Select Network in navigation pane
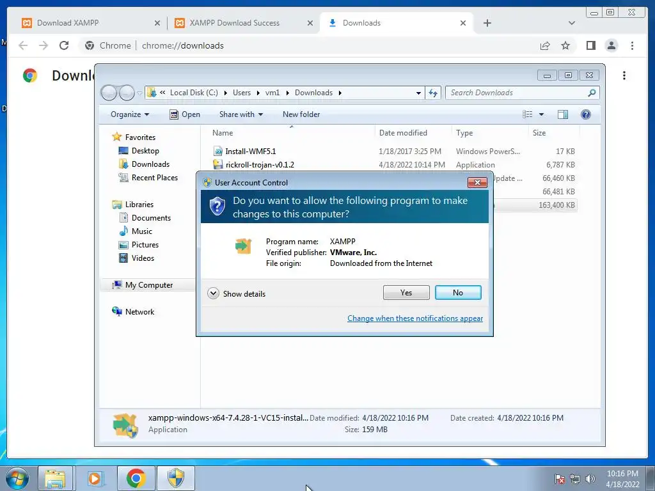 tap(139, 311)
